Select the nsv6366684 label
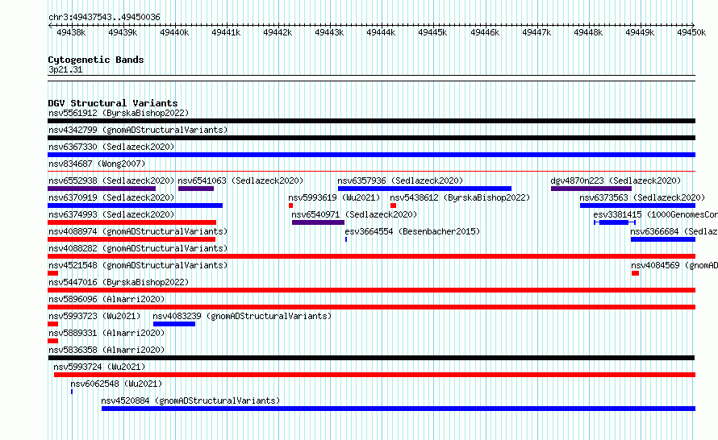The image size is (718, 440). [674, 231]
